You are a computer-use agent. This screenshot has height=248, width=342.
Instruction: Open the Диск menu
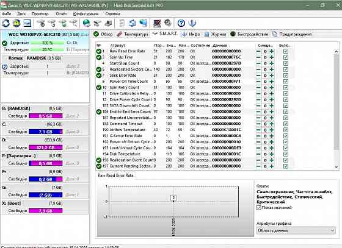click(21, 13)
